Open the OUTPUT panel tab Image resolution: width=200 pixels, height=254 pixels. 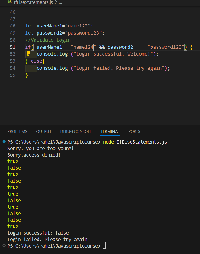pyautogui.click(x=44, y=131)
